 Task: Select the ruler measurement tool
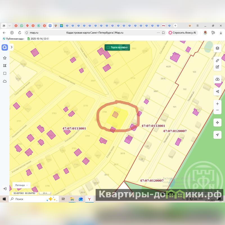tap(217, 60)
